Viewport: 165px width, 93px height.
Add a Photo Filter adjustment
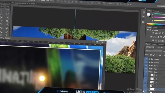(161, 37)
